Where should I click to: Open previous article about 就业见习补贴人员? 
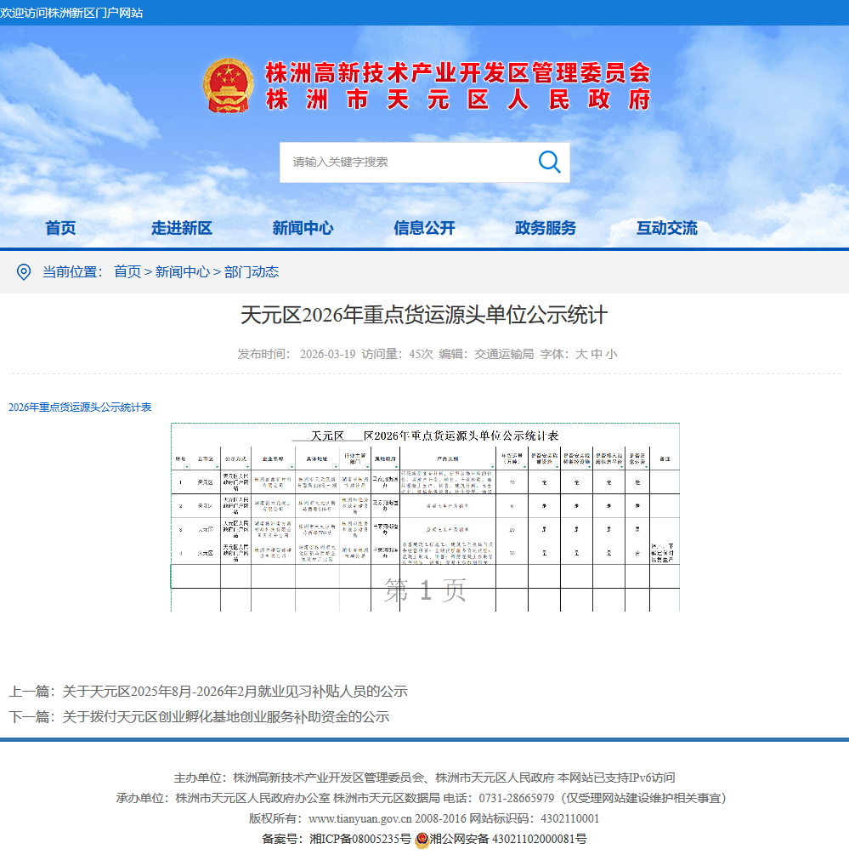point(235,691)
